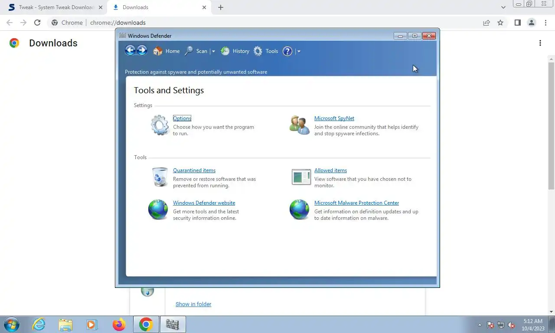This screenshot has width=555, height=333.
Task: Open Windows Explorer from taskbar
Action: (65, 324)
